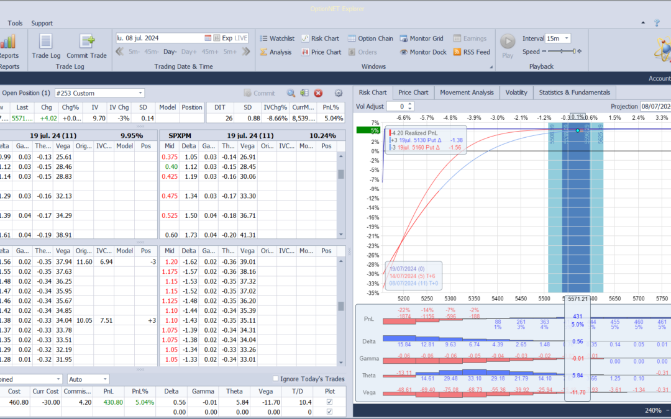
Task: Open the calendar date picker icon
Action: click(208, 38)
